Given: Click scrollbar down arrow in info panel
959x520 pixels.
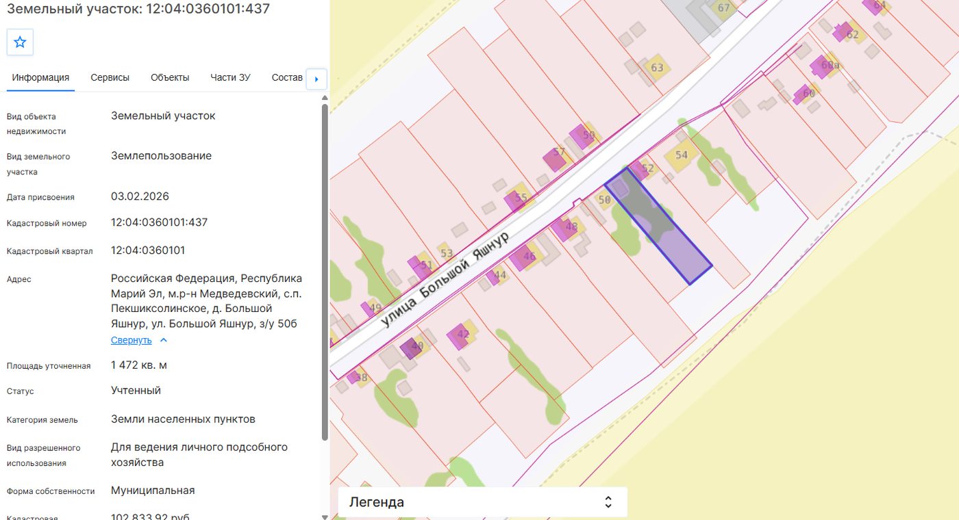Looking at the screenshot, I should pos(325,516).
